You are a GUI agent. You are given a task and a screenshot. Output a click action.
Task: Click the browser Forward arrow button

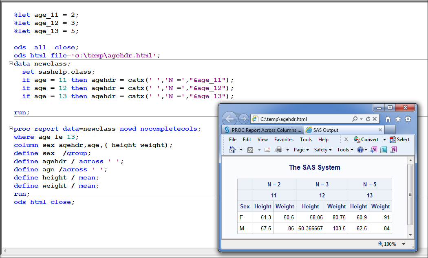pyautogui.click(x=243, y=119)
